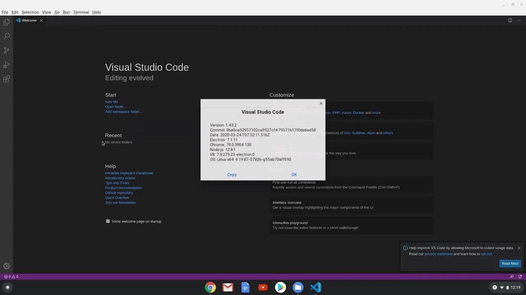Open the privacy statement link
The height and width of the screenshot is (295, 526).
[x=438, y=254]
